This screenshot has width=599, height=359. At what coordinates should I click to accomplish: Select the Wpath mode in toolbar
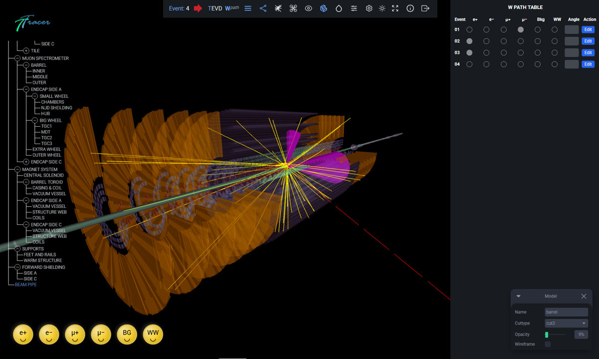(232, 8)
